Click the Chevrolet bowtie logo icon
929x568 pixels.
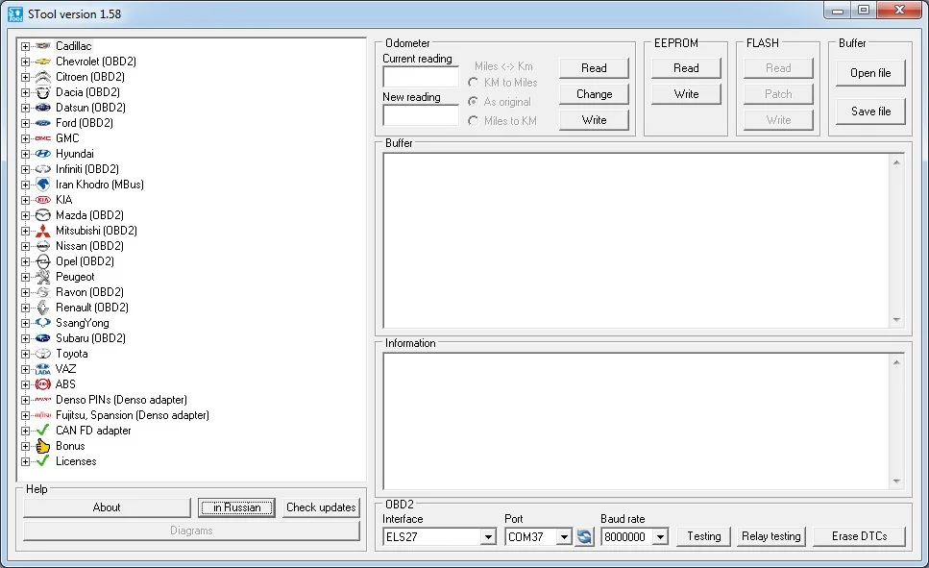[42, 62]
